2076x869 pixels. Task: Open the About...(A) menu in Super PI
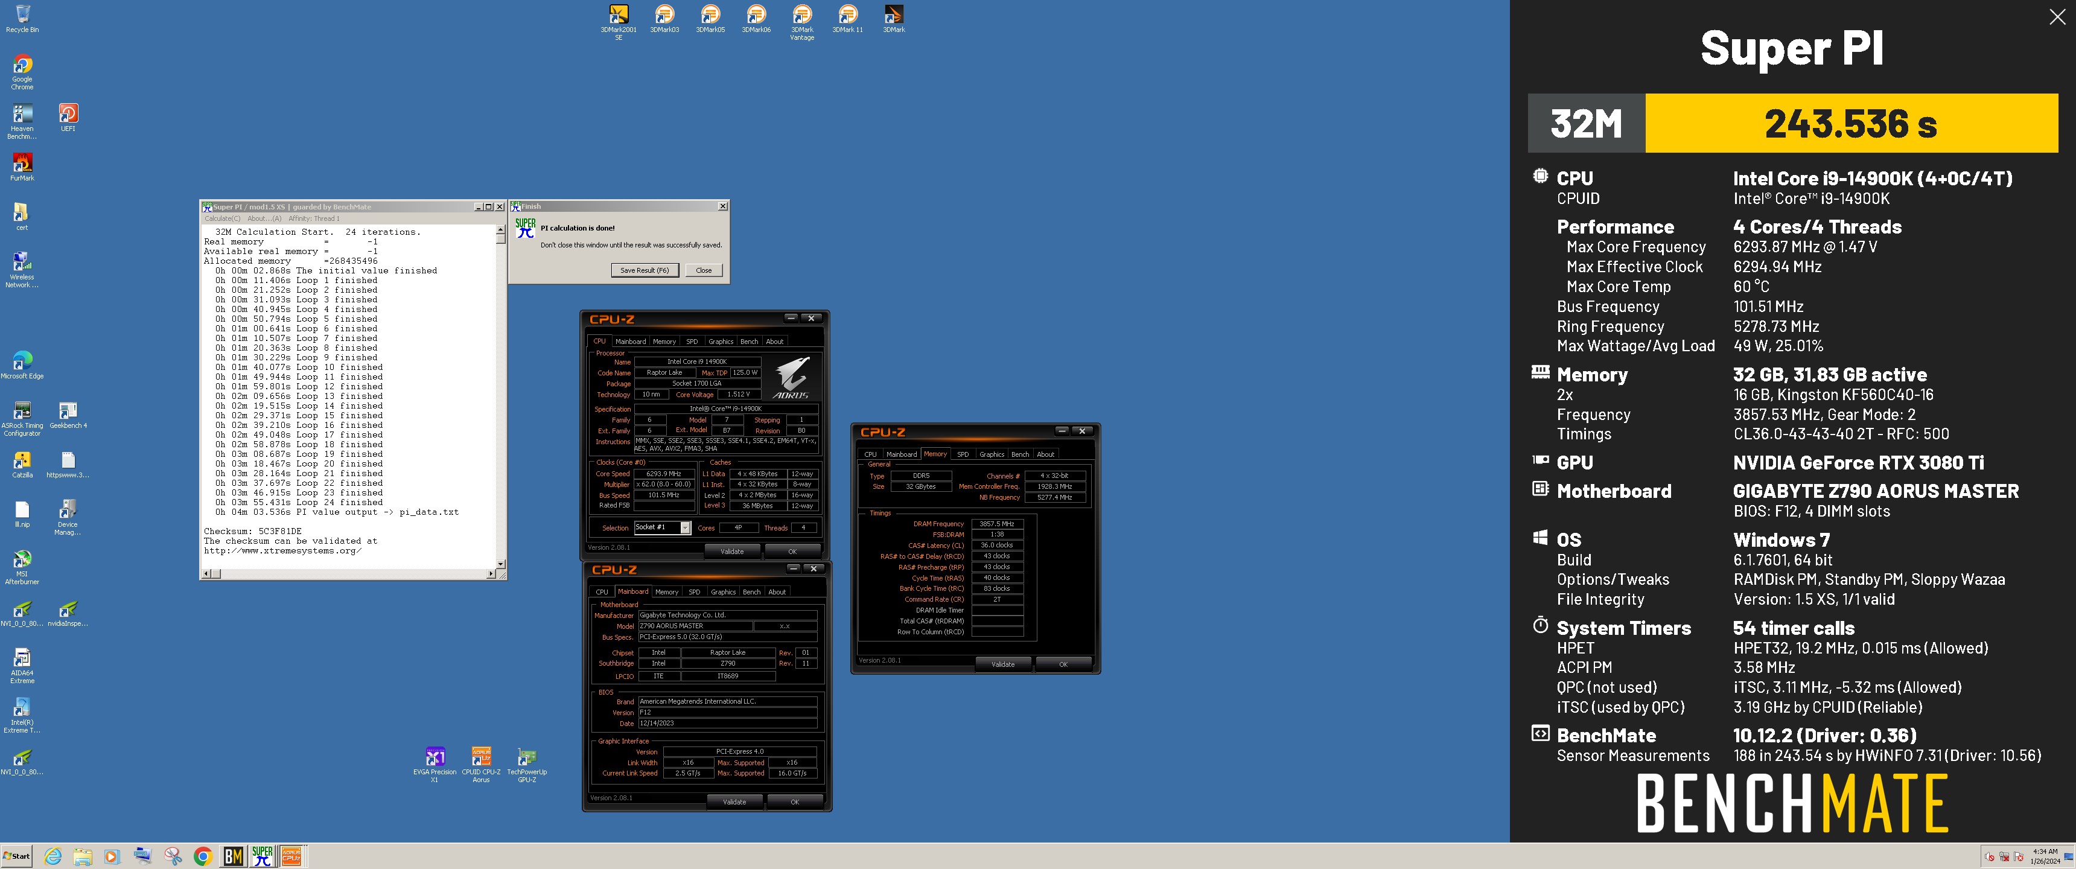(x=264, y=218)
